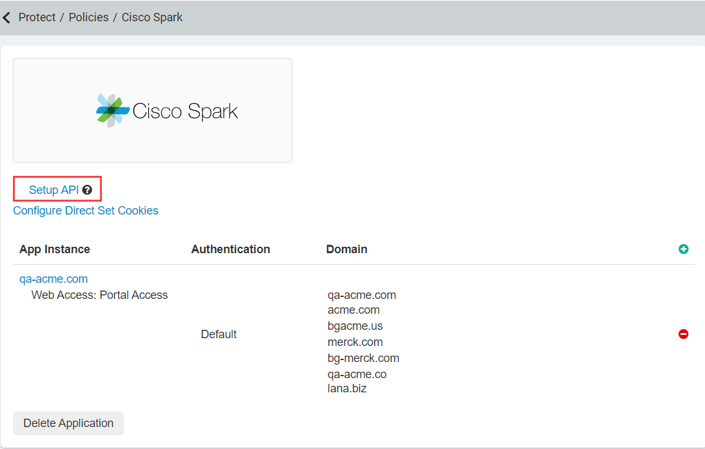Click the Web Access: Portal Access text

coord(99,295)
